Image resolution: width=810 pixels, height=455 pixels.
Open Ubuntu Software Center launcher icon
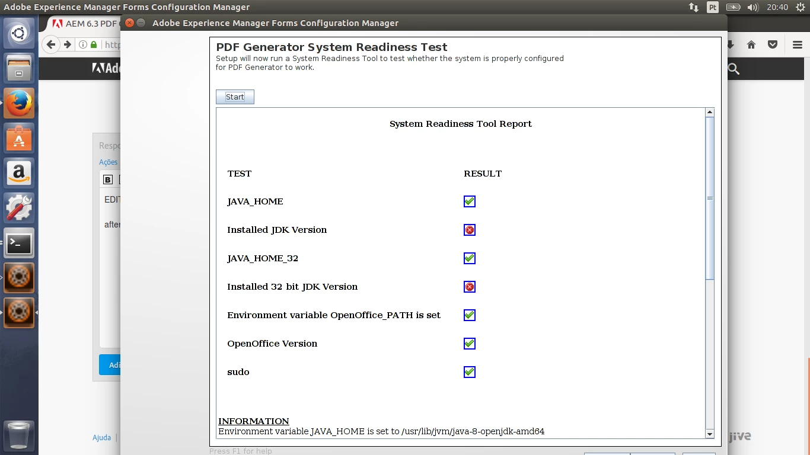tap(19, 138)
